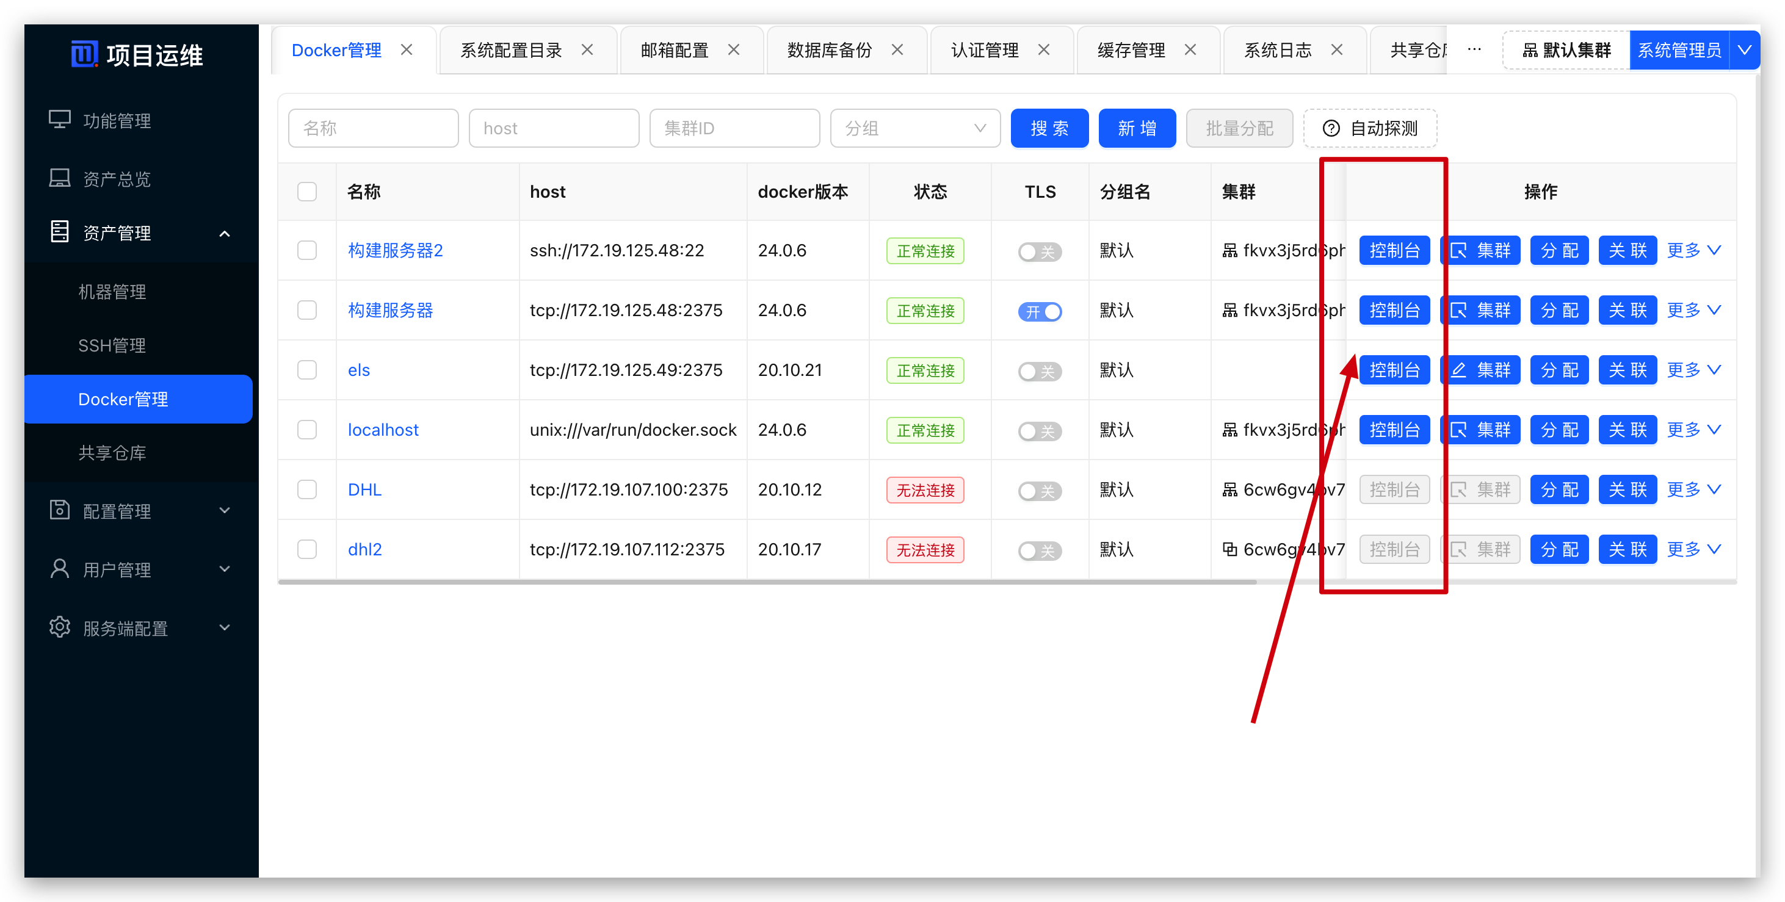Click the monitor icon beside 功能管理

pyautogui.click(x=60, y=120)
